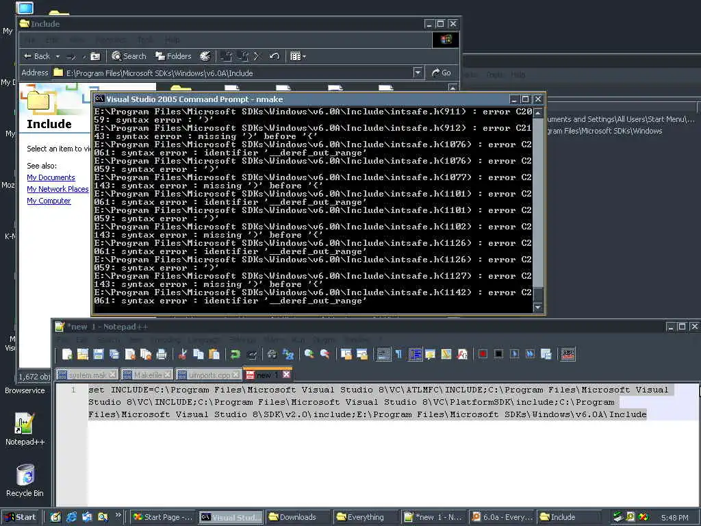The width and height of the screenshot is (701, 526).
Task: Create a new document in Notepad++ toolbar
Action: [67, 355]
